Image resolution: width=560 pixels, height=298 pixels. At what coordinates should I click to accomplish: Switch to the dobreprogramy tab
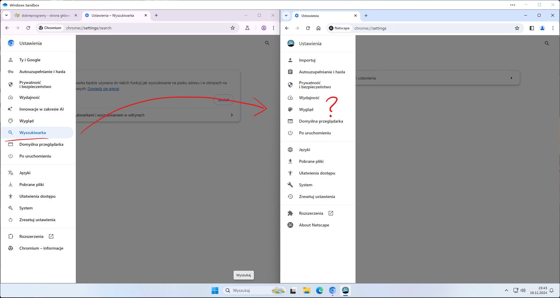(x=44, y=15)
